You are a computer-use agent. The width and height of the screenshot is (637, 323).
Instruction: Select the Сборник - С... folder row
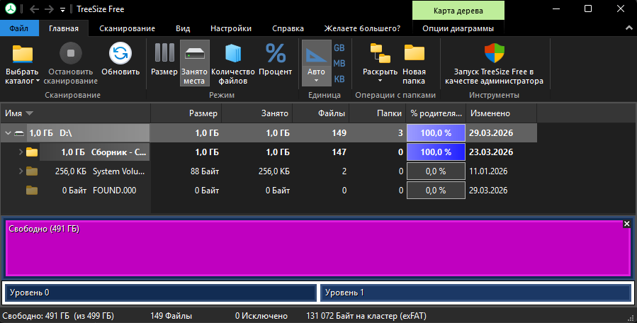point(269,152)
